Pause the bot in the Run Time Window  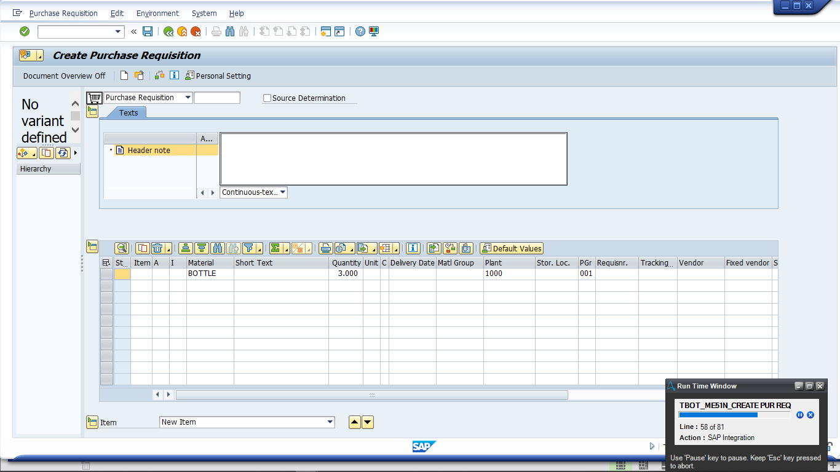coord(800,415)
